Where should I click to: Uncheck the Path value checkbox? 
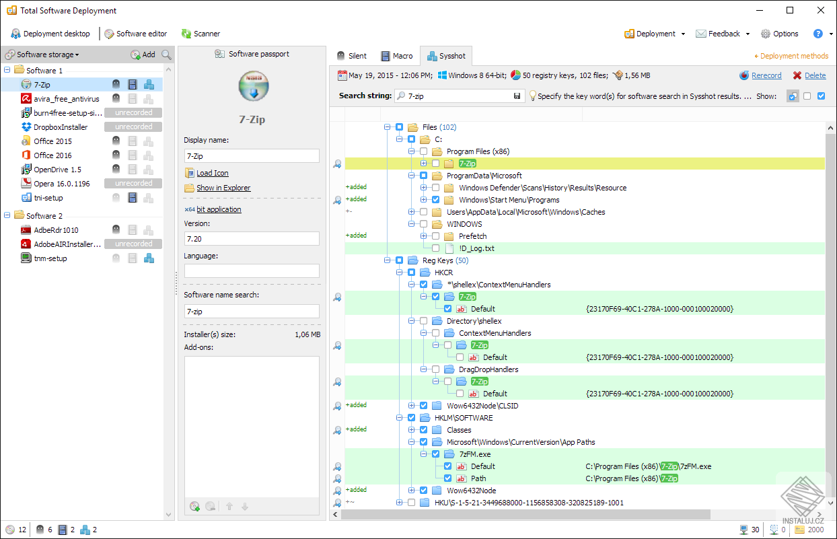(x=448, y=478)
